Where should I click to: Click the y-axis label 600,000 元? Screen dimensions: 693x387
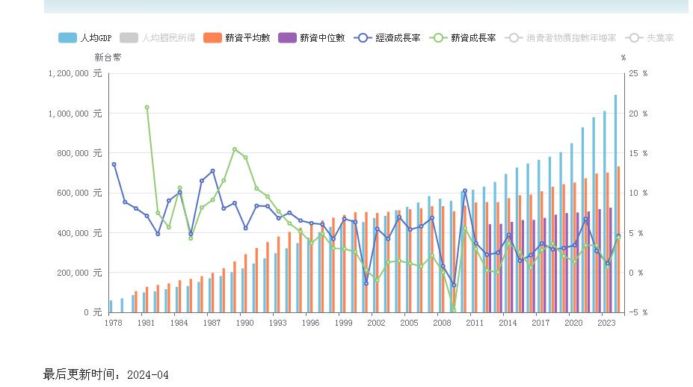[79, 193]
